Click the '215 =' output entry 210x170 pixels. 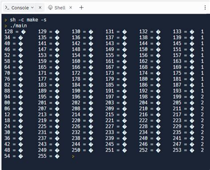pos(116,115)
